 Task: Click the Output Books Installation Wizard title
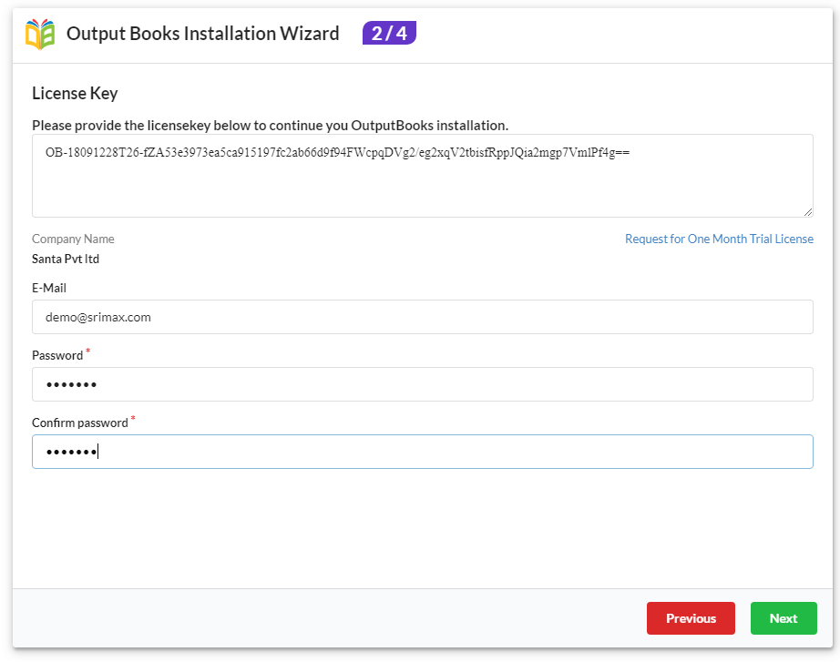pyautogui.click(x=202, y=34)
